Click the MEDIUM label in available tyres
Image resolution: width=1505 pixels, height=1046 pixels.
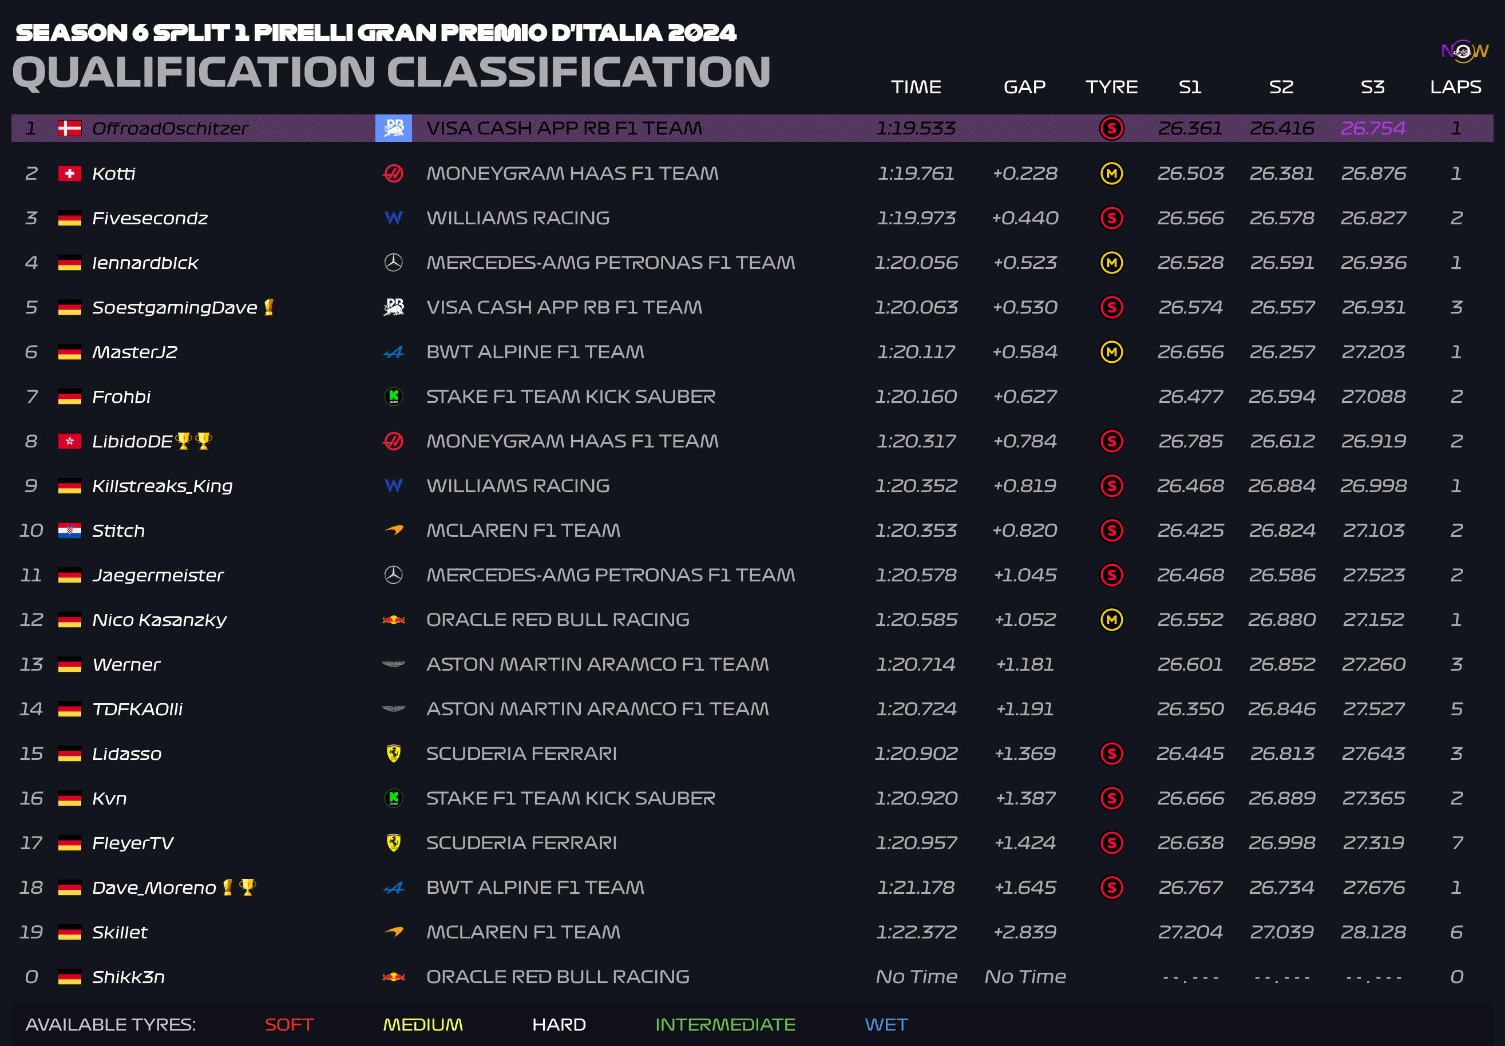[x=423, y=1024]
